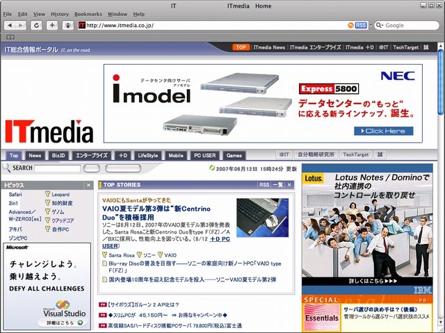
Task: Open the bookmarks book icon
Action: (10, 37)
